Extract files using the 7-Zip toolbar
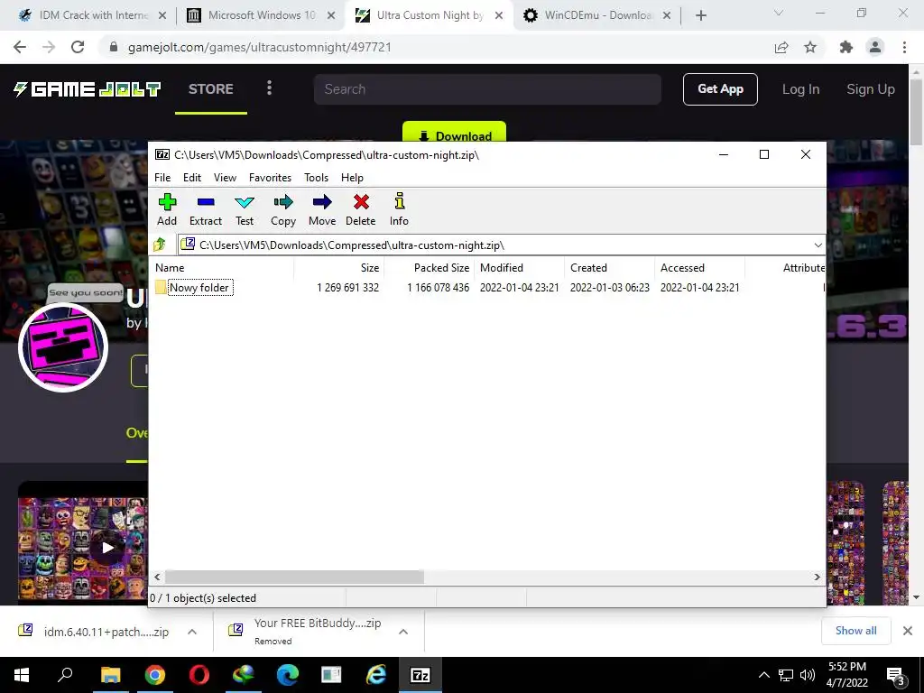Viewport: 924px width, 693px height. pyautogui.click(x=205, y=209)
